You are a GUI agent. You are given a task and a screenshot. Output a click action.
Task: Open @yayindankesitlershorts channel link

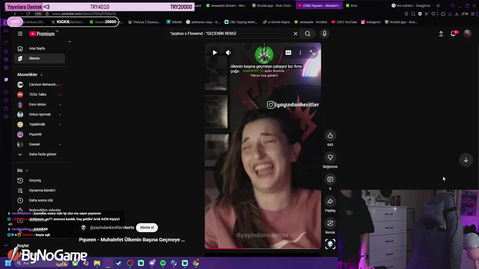[112, 228]
